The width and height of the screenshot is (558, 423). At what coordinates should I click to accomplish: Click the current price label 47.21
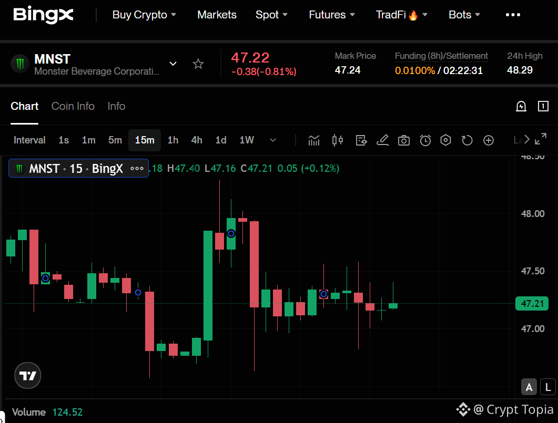532,304
